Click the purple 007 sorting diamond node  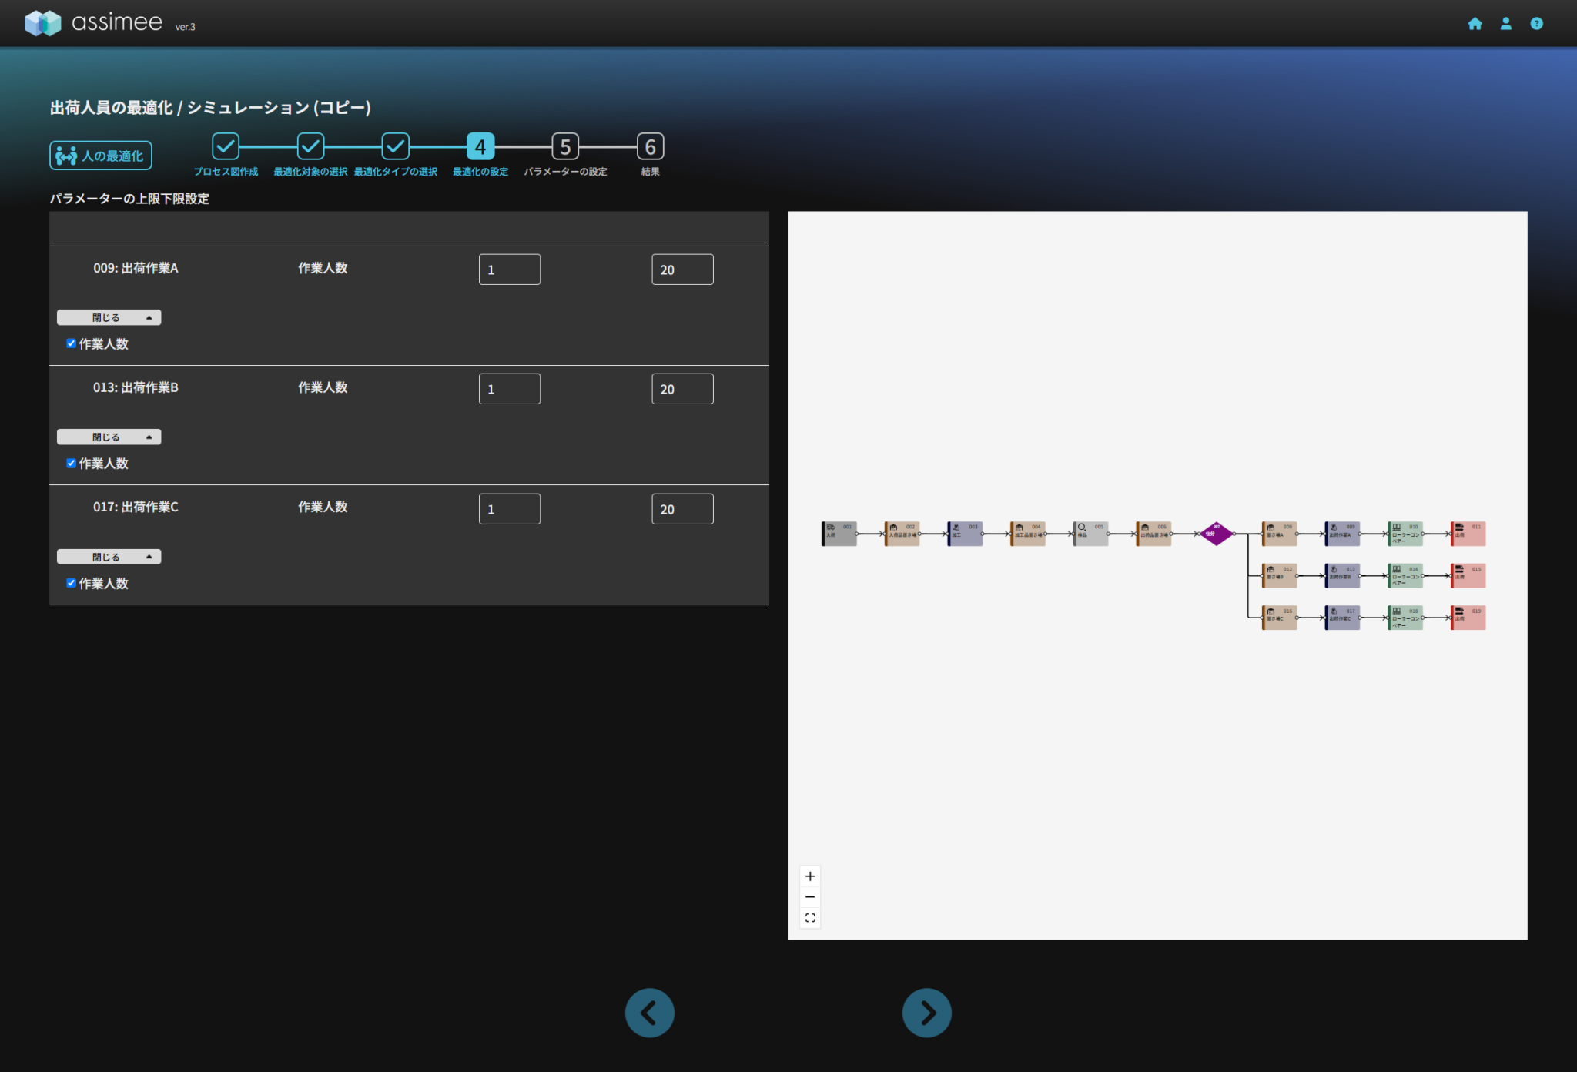(x=1216, y=533)
